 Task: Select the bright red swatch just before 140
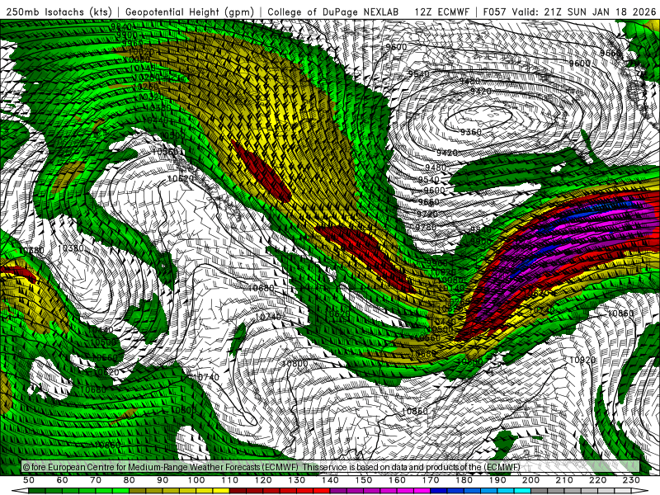(x=322, y=491)
